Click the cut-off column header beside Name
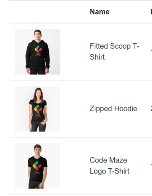152x196 pixels. pyautogui.click(x=151, y=12)
